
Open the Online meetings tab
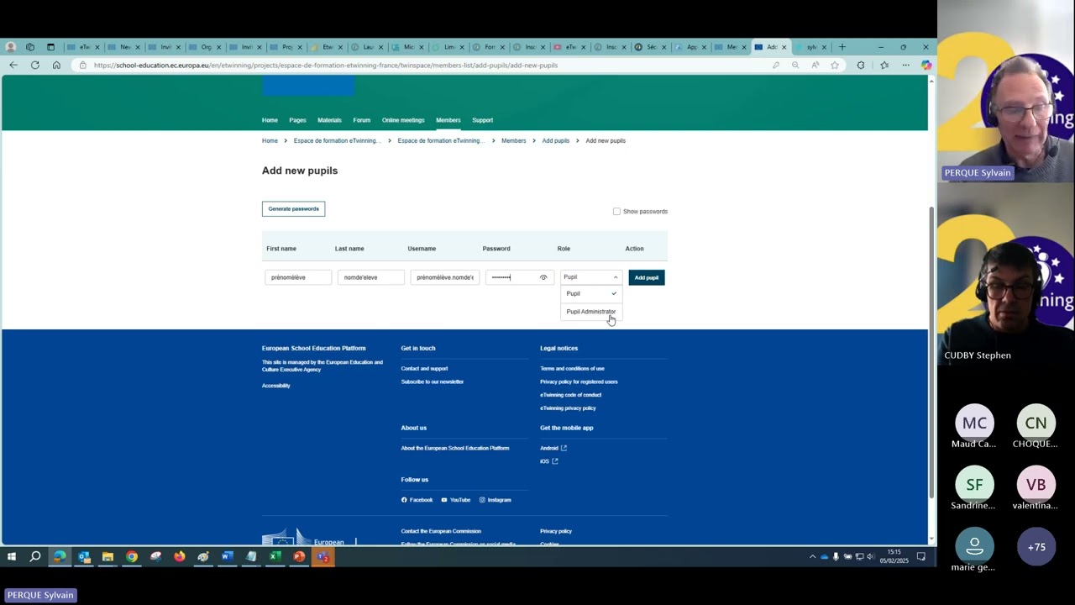(x=403, y=120)
